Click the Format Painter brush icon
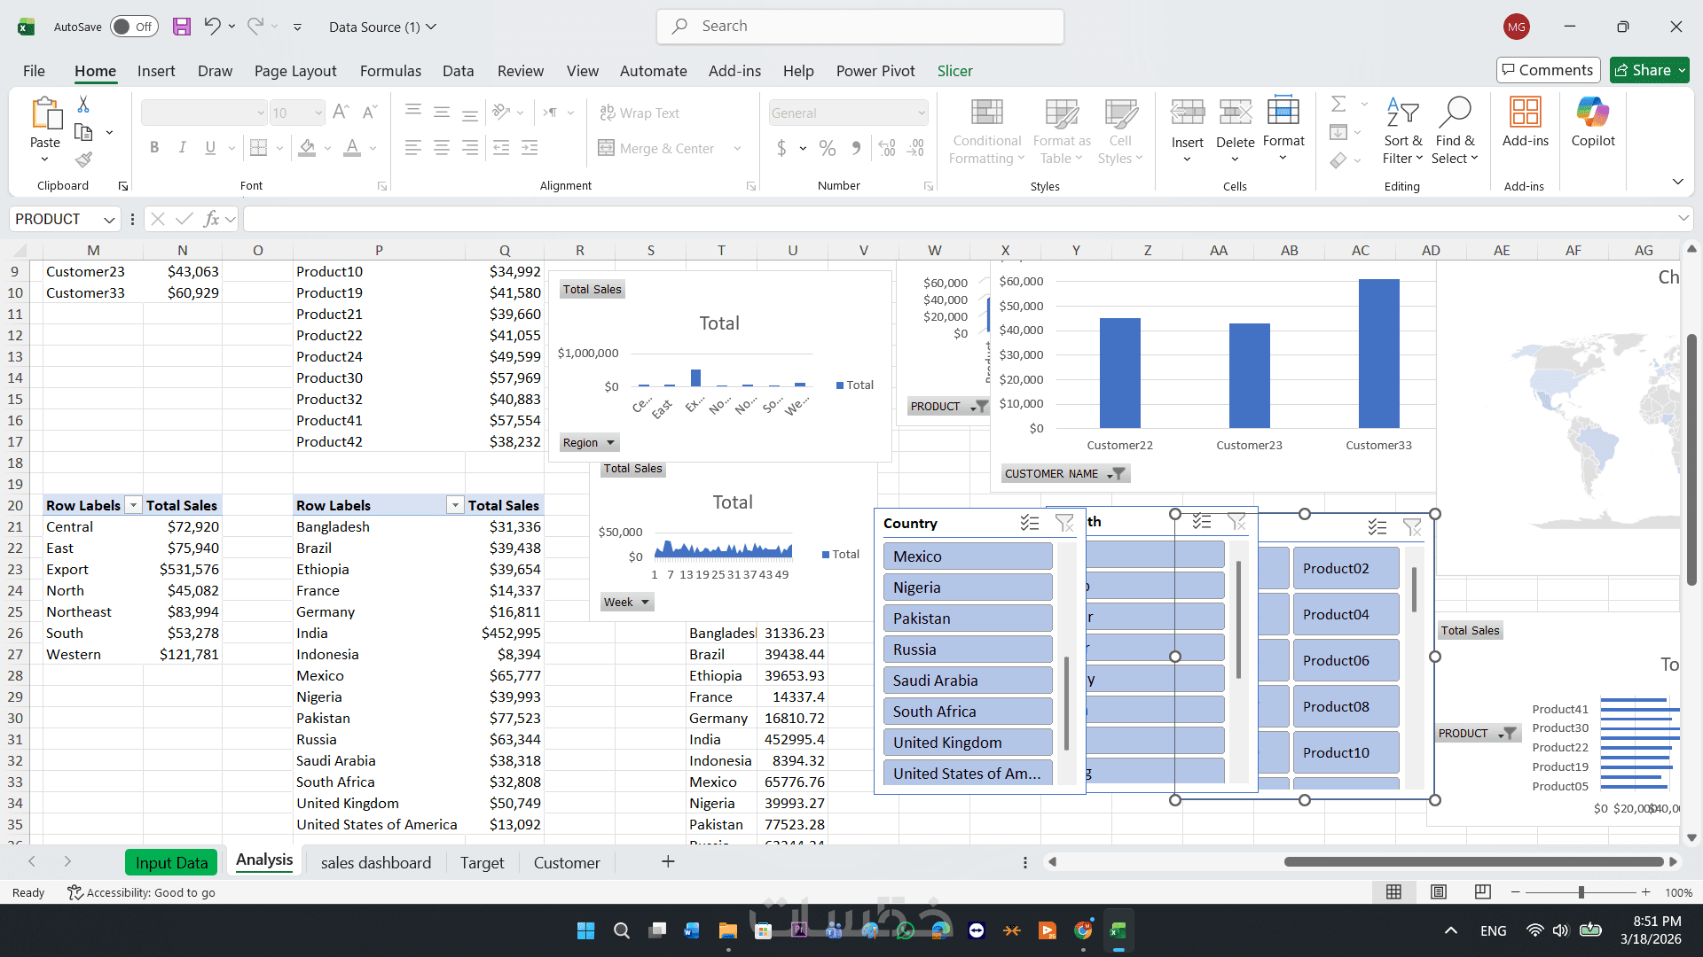1703x957 pixels. [x=83, y=159]
